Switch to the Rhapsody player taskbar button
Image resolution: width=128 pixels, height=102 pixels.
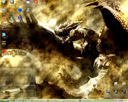[70, 101]
